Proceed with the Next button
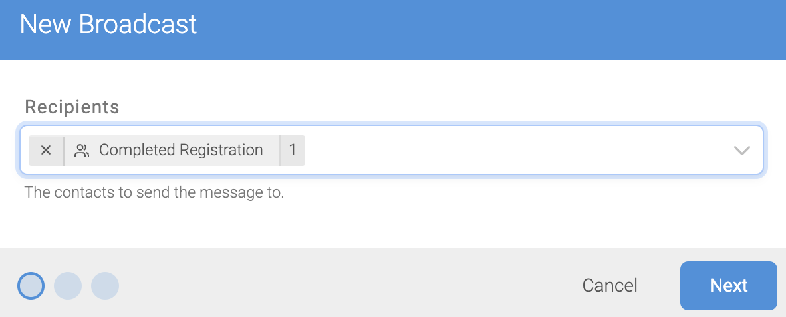786x317 pixels. pyautogui.click(x=728, y=286)
